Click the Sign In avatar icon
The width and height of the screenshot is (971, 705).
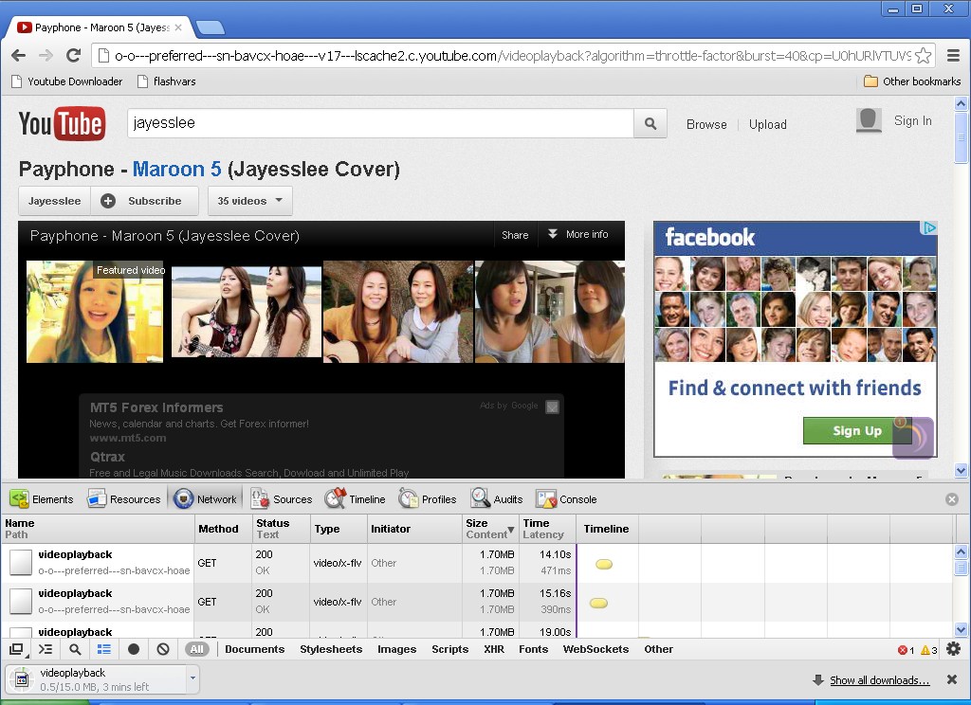coord(869,120)
